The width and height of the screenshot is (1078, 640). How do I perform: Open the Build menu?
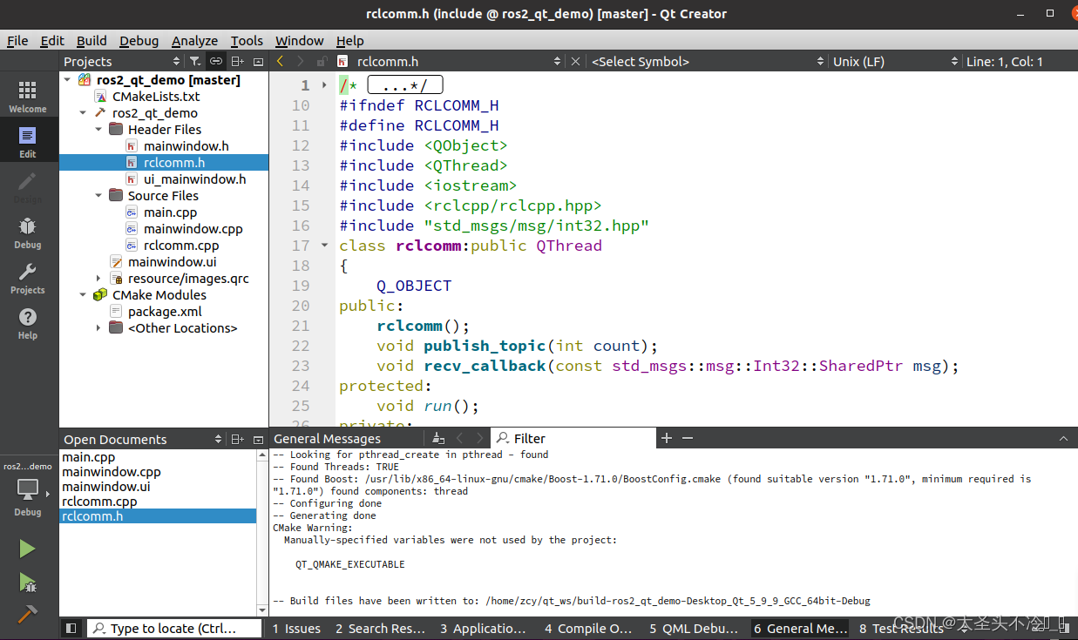coord(92,41)
